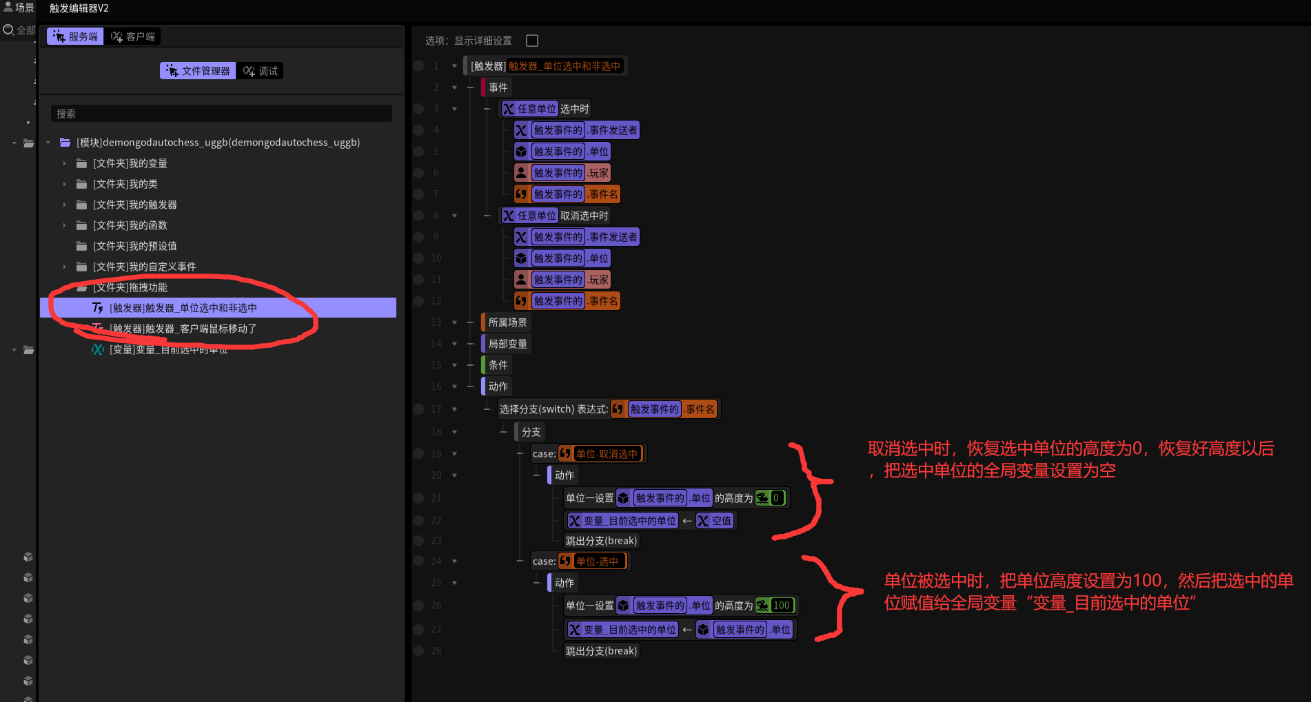Open the 我的预设值 folder
The width and height of the screenshot is (1311, 702).
[x=135, y=246]
